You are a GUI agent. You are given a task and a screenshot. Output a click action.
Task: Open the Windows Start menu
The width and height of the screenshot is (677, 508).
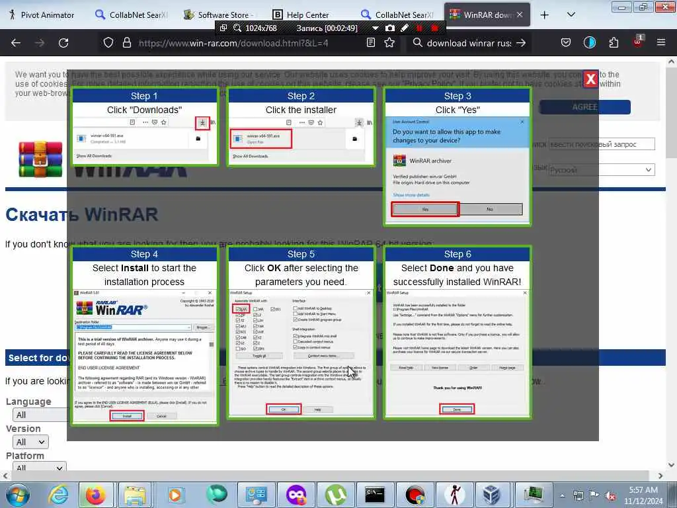point(17,495)
